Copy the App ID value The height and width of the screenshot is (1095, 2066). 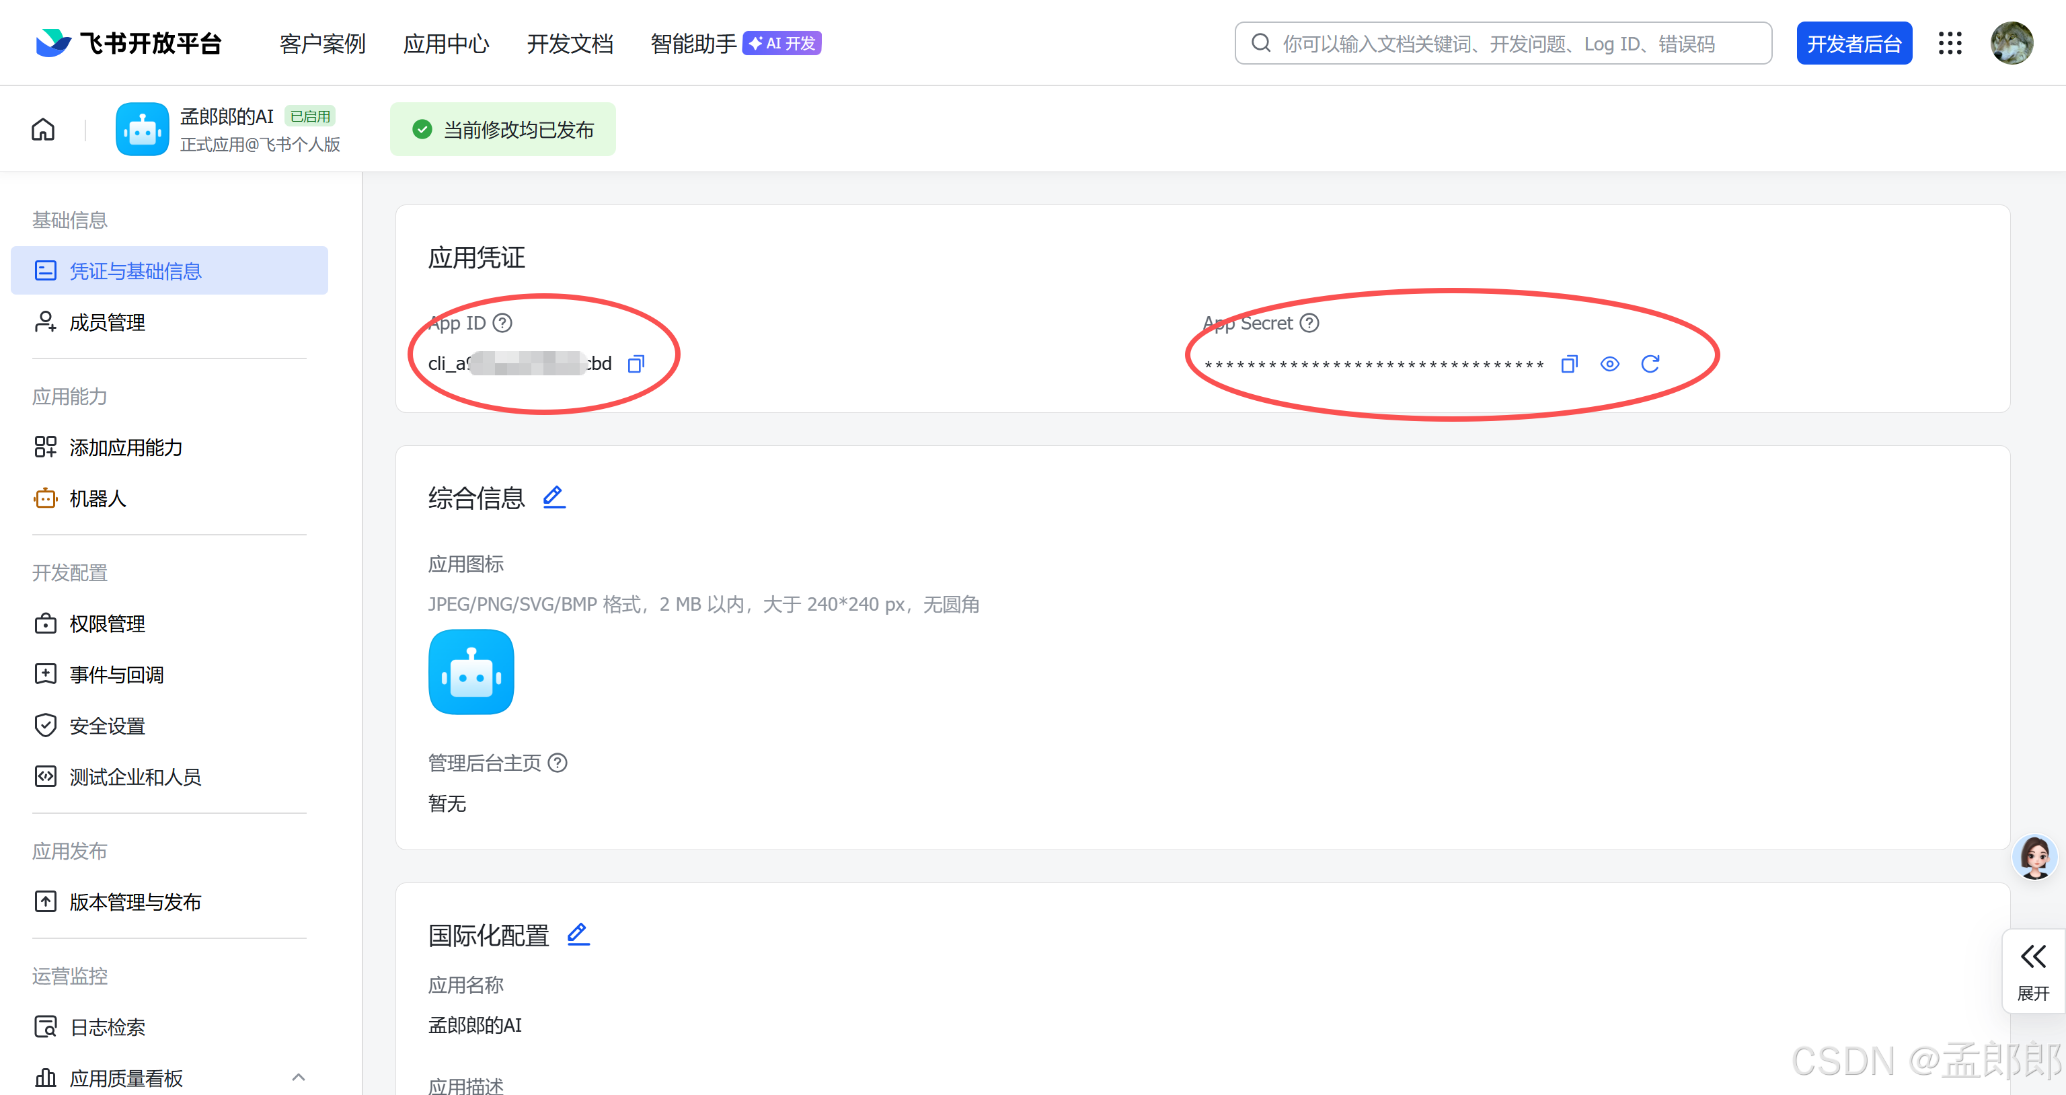[x=636, y=364]
